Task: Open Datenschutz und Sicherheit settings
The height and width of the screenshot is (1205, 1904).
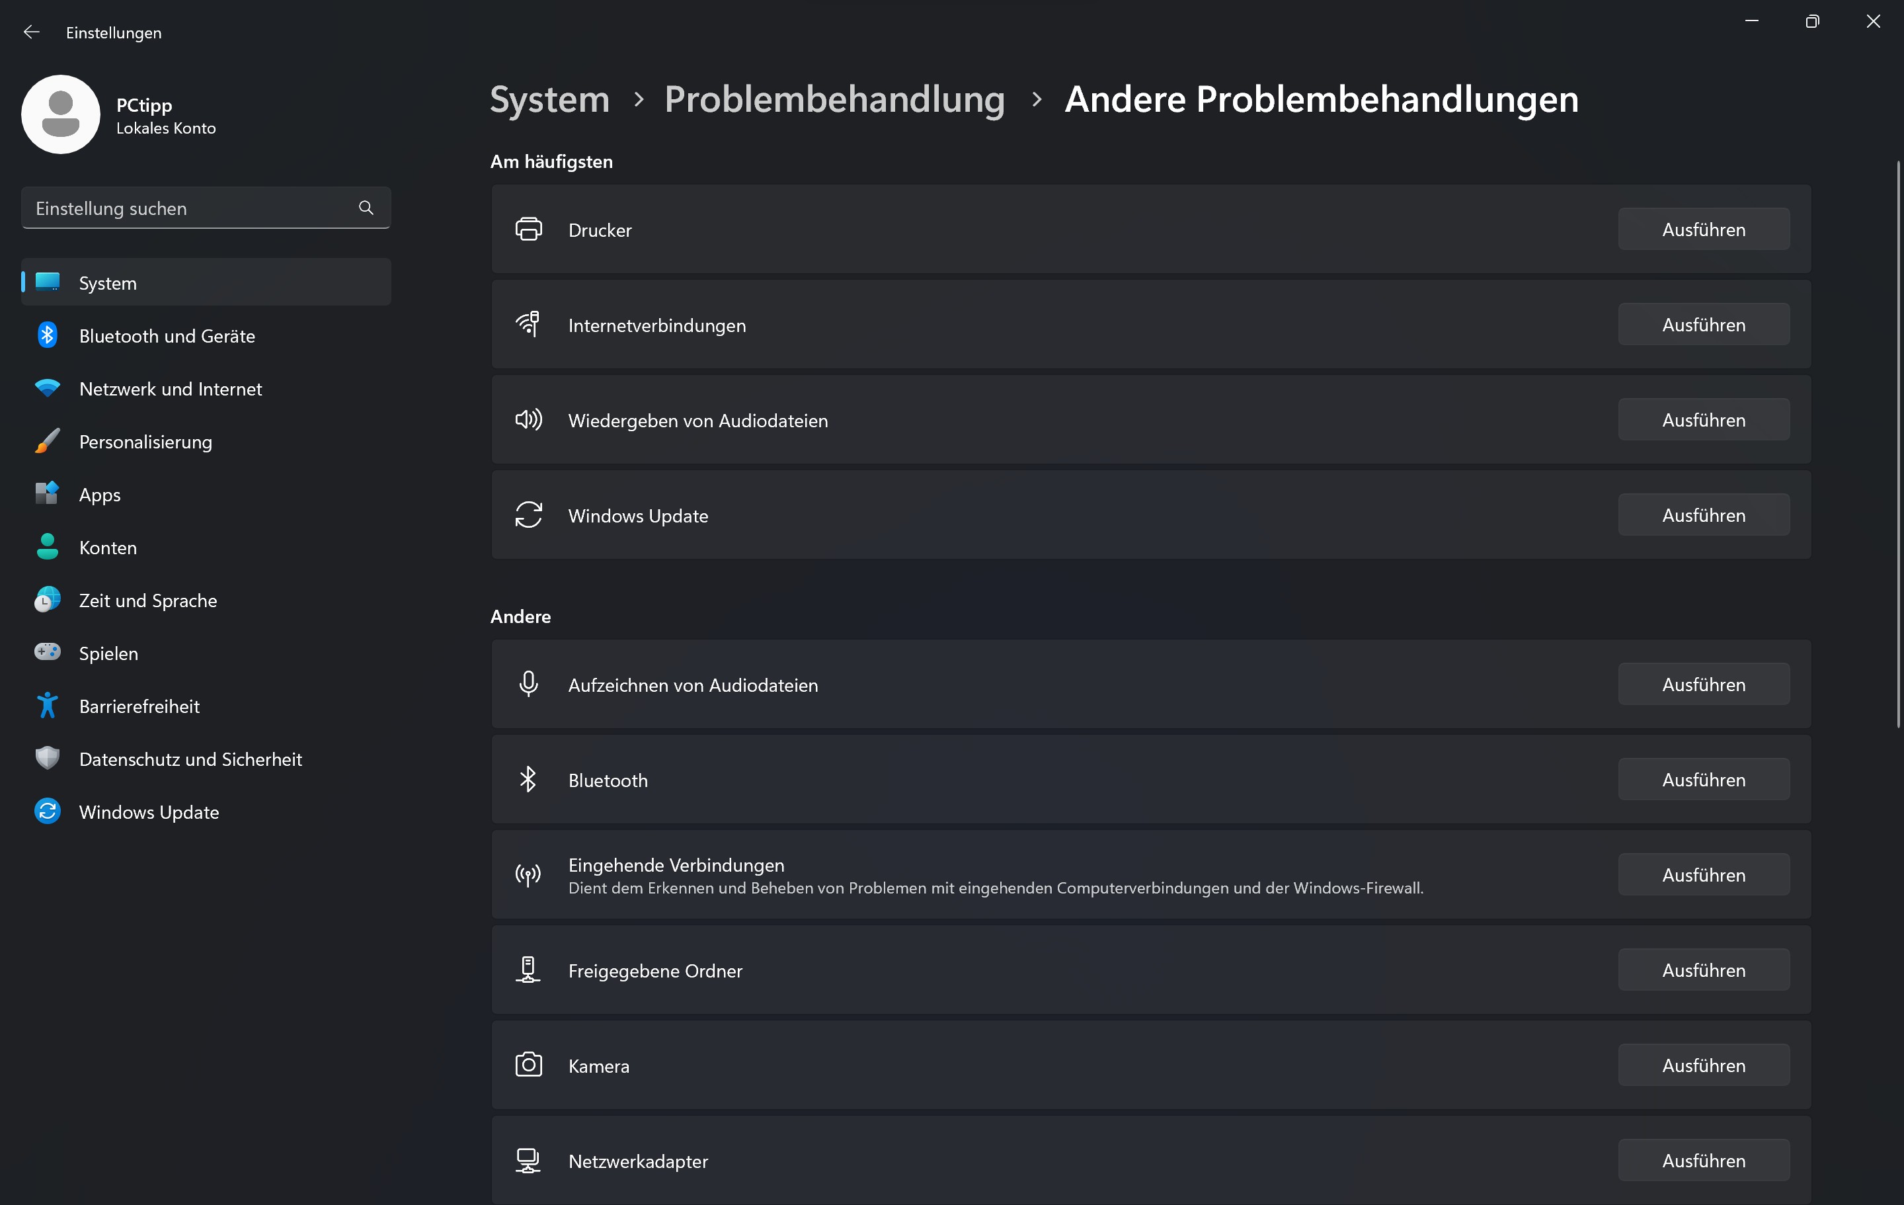Action: click(x=206, y=759)
